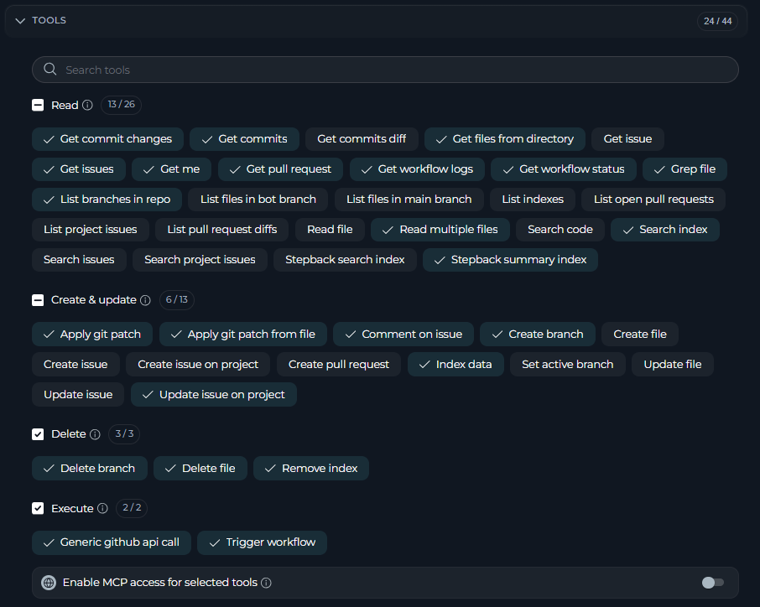Click the Search tools input field
Viewport: 760px width, 607px height.
pyautogui.click(x=385, y=70)
